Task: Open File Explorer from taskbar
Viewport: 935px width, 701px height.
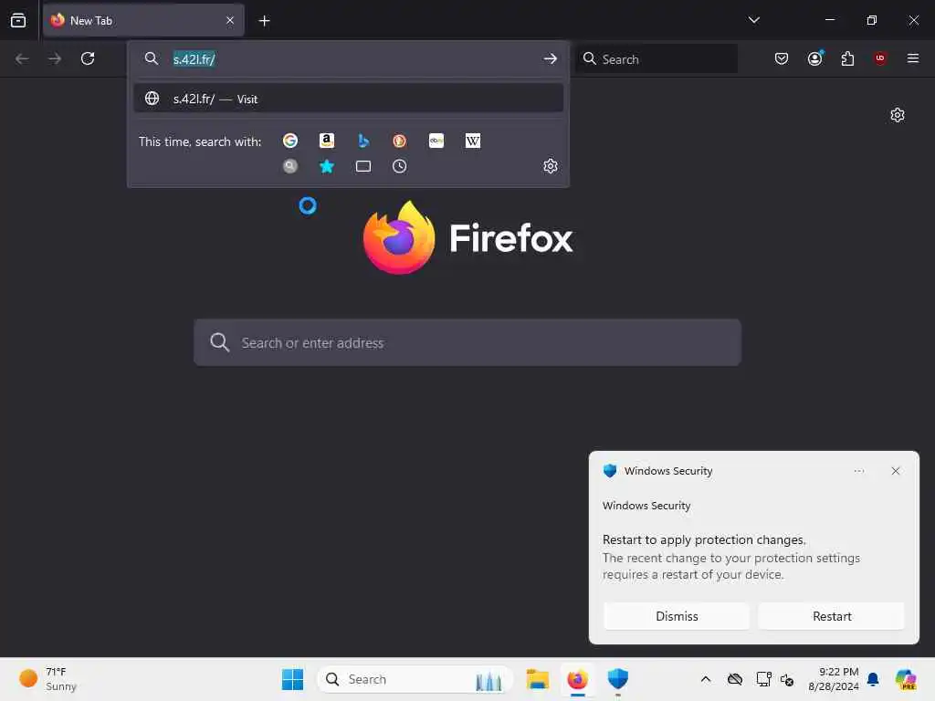Action: click(537, 679)
